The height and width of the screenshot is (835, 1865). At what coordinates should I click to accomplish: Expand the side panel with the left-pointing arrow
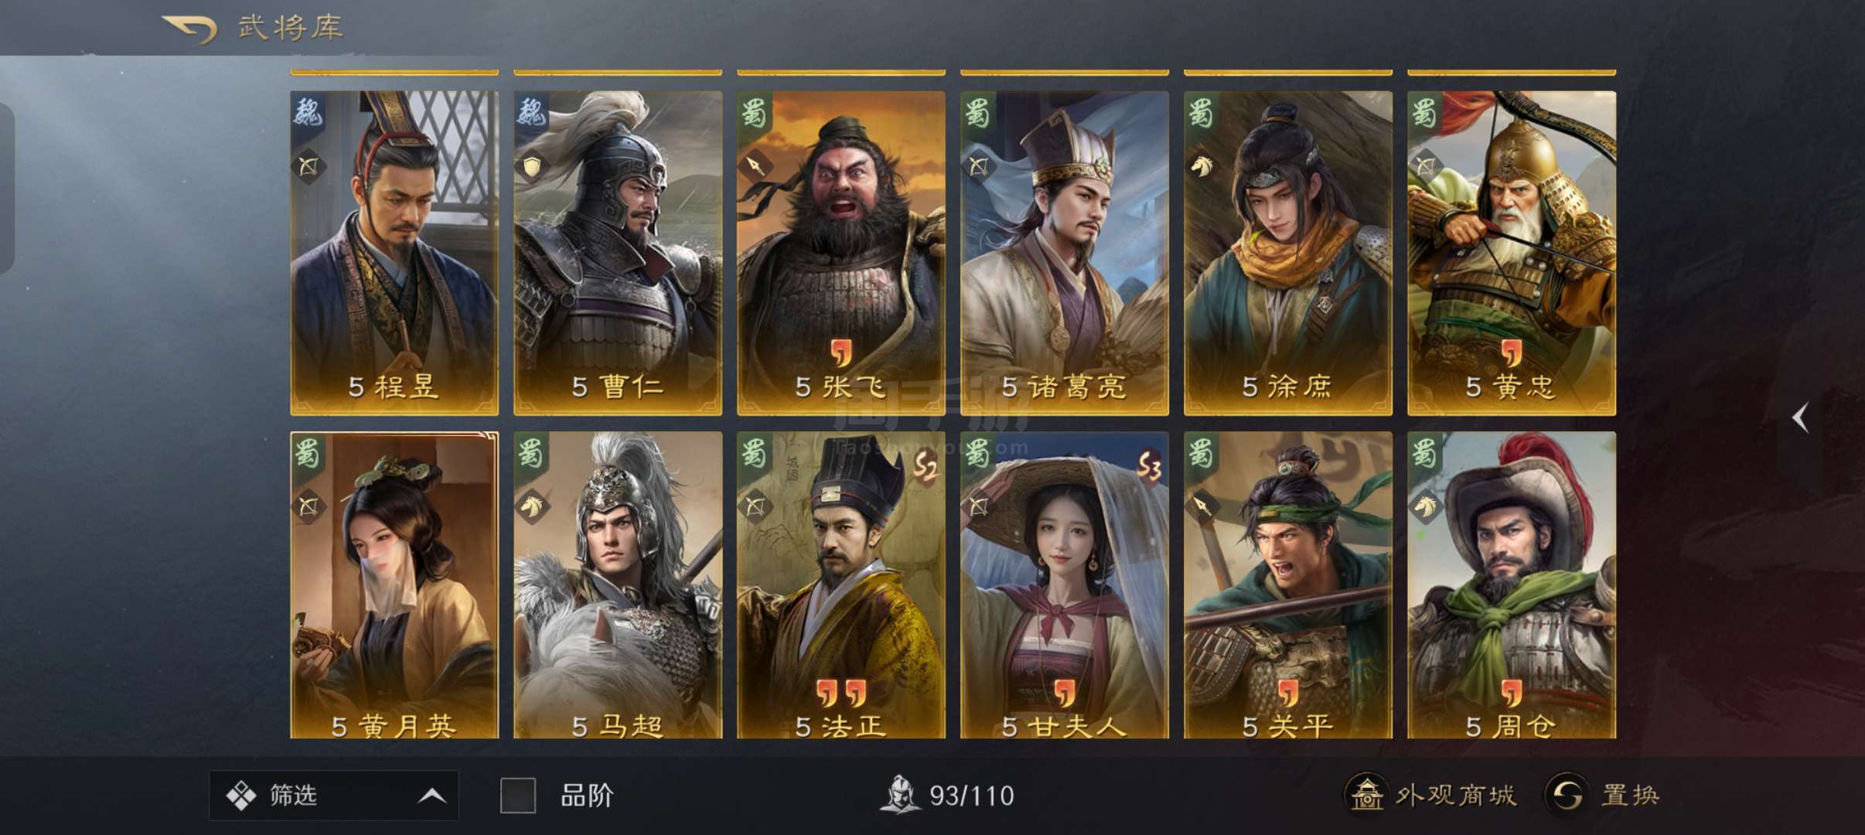click(1801, 417)
